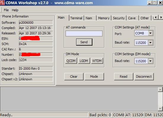Image resolution: width=163 pixels, height=118 pixels.
Task: Click the Read button
Action: (124, 76)
